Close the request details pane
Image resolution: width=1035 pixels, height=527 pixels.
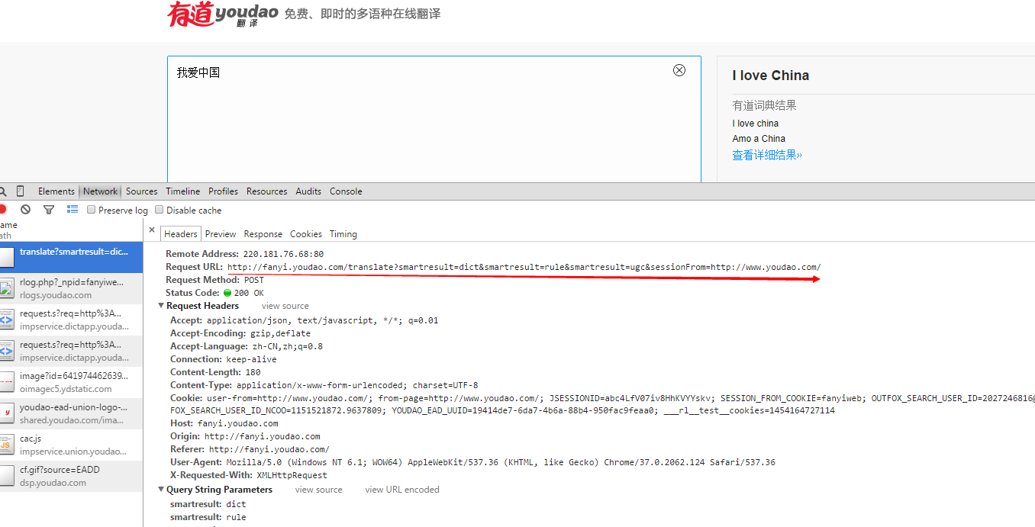coord(152,230)
